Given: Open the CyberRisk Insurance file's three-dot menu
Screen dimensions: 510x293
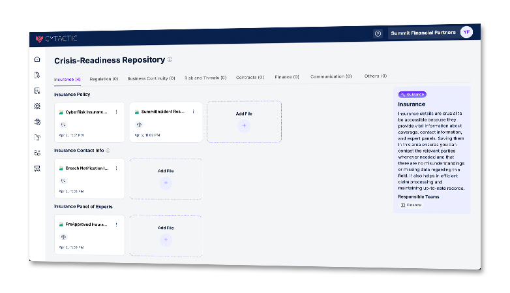Looking at the screenshot, I should click(x=117, y=112).
